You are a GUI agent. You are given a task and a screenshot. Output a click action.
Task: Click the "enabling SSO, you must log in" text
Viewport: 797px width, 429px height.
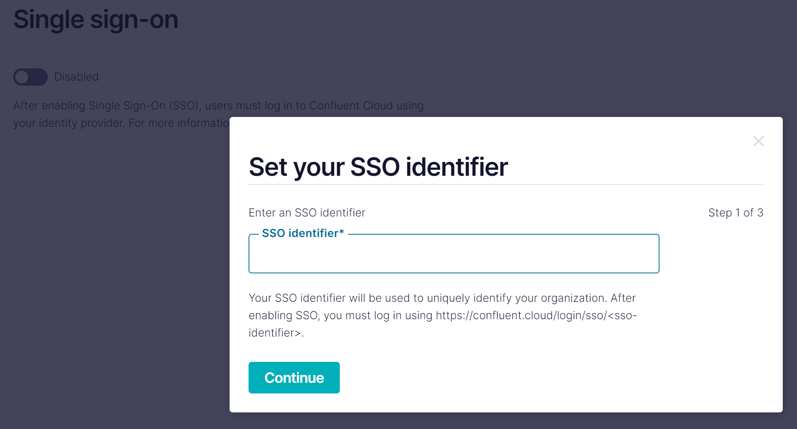[x=340, y=316]
